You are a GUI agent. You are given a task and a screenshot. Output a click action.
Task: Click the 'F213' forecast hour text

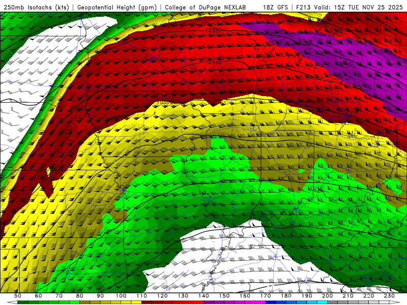pyautogui.click(x=303, y=8)
